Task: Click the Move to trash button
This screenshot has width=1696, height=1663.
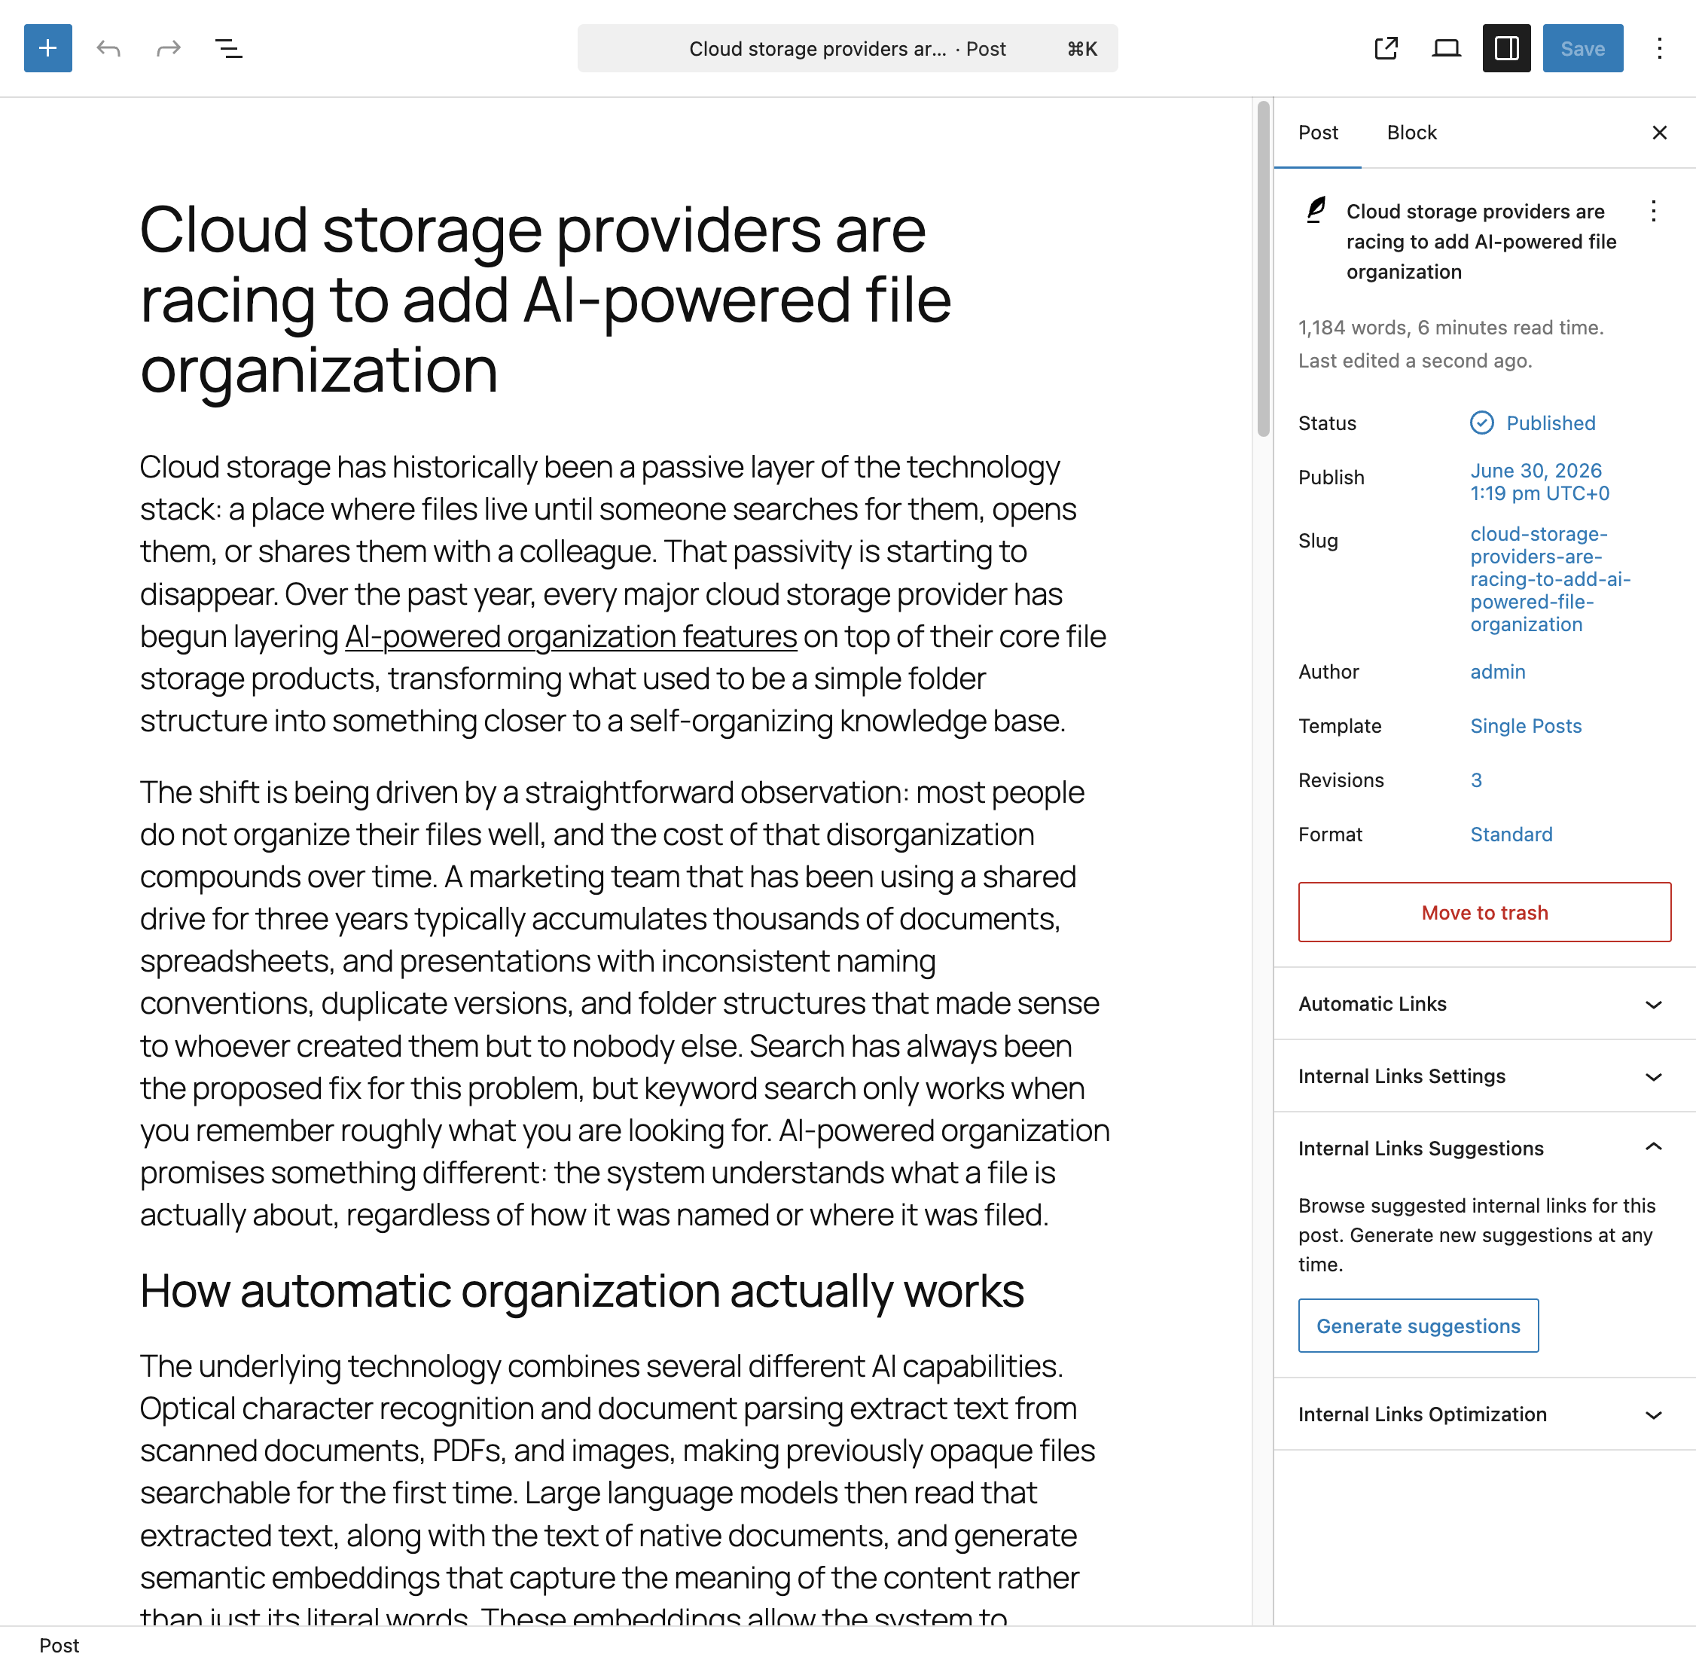Action: (x=1484, y=912)
